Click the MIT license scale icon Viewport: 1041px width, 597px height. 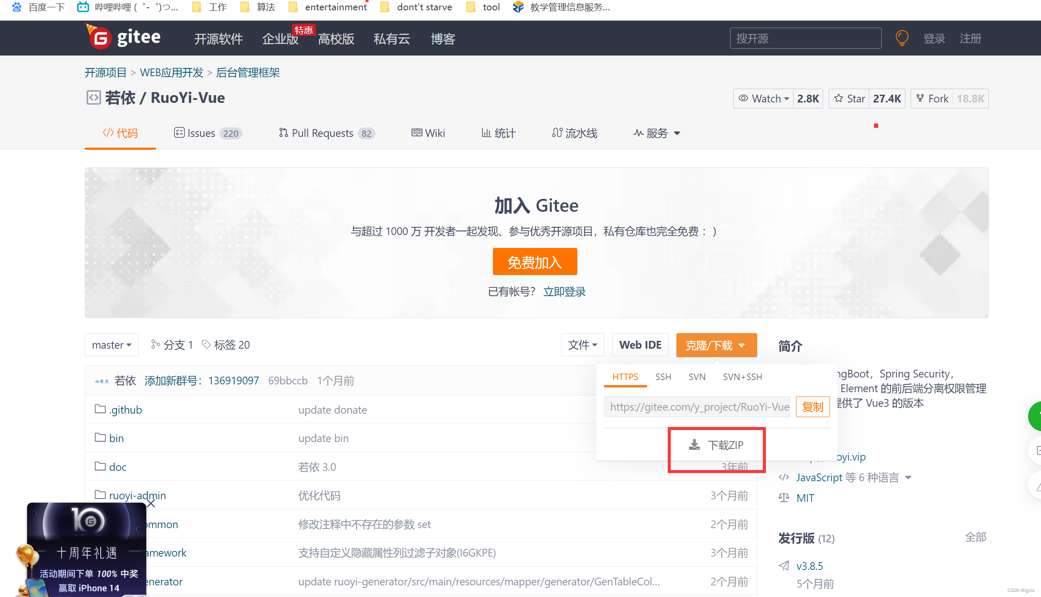click(784, 498)
